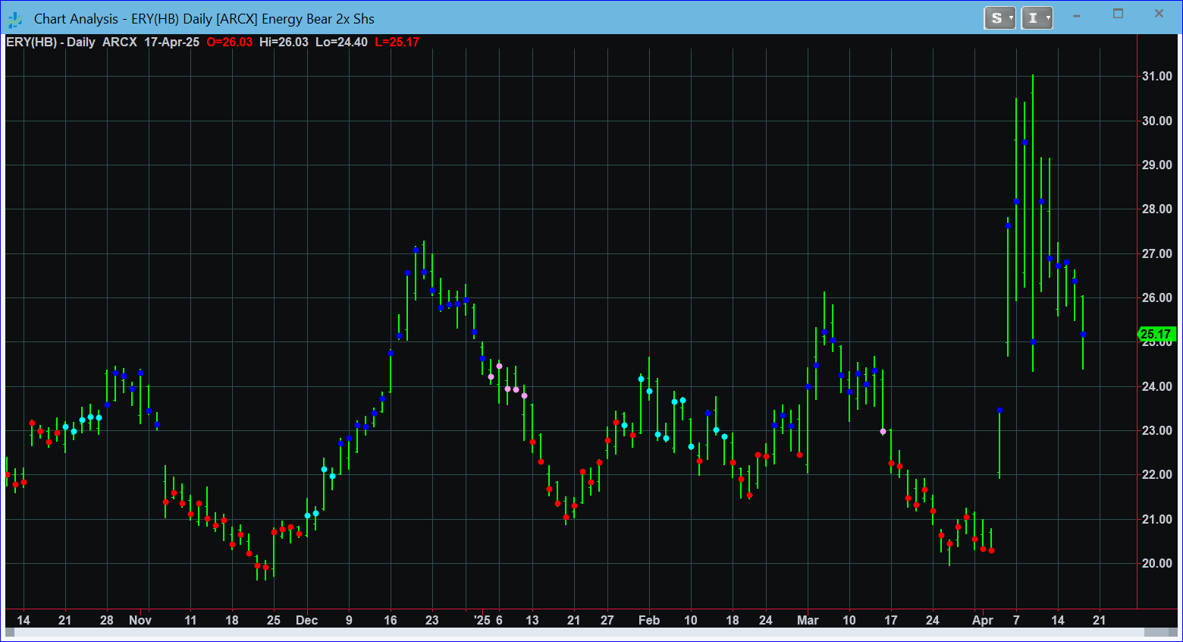1183x642 pixels.
Task: Click the 'ERY(HB) - Daily' status line label
Action: click(x=51, y=42)
